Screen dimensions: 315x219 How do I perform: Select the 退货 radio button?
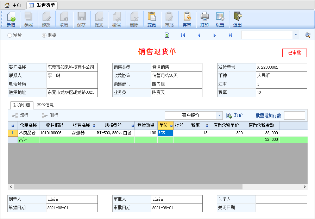tap(44, 35)
